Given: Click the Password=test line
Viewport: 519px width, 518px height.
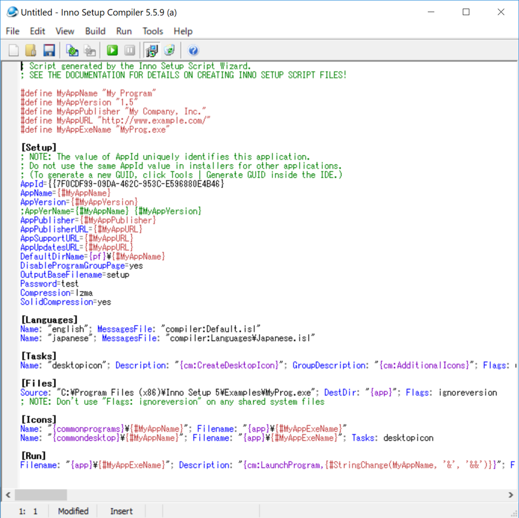Looking at the screenshot, I should click(49, 284).
